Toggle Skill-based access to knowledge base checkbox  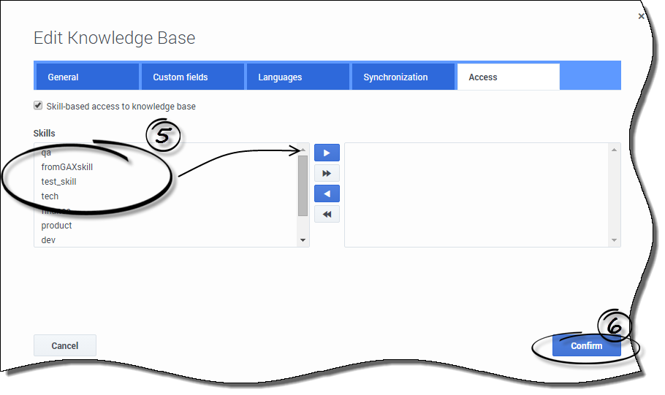pos(38,106)
